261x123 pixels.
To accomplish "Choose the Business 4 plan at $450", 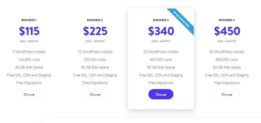I will click(227, 94).
